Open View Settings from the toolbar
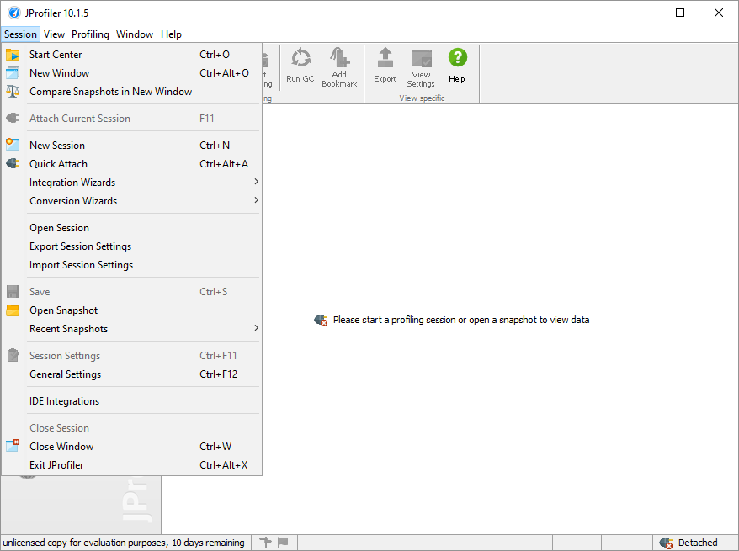 [x=421, y=68]
